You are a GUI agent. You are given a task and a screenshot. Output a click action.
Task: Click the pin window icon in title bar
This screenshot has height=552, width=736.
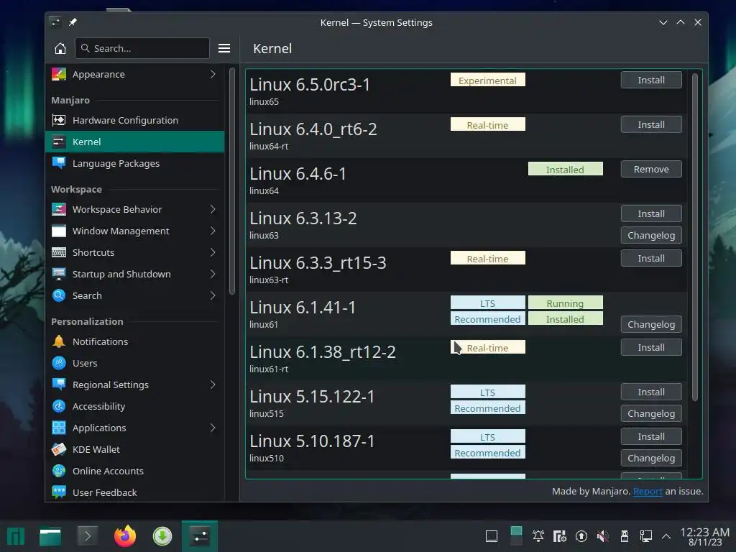point(73,22)
